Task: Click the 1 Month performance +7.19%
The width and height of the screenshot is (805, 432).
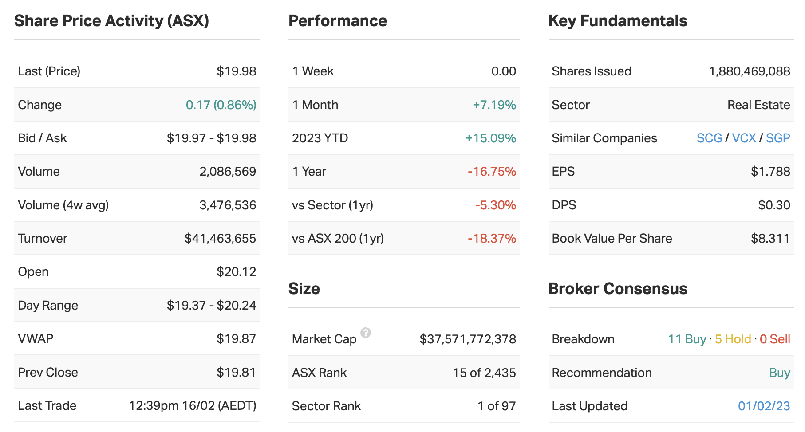Action: point(494,105)
